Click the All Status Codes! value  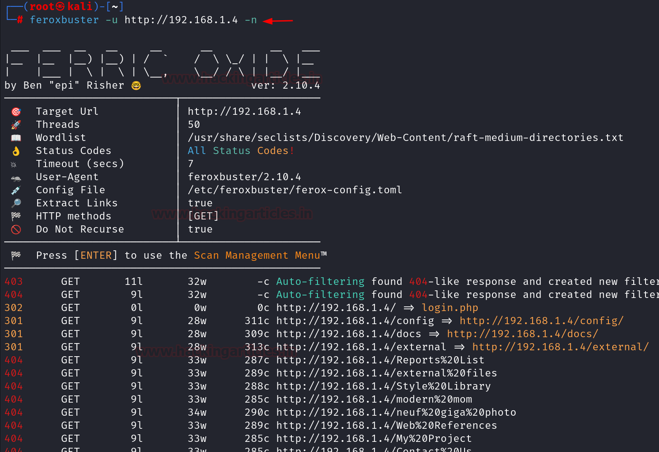pyautogui.click(x=241, y=151)
